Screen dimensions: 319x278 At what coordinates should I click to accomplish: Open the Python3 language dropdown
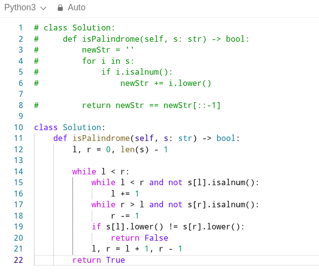[26, 7]
